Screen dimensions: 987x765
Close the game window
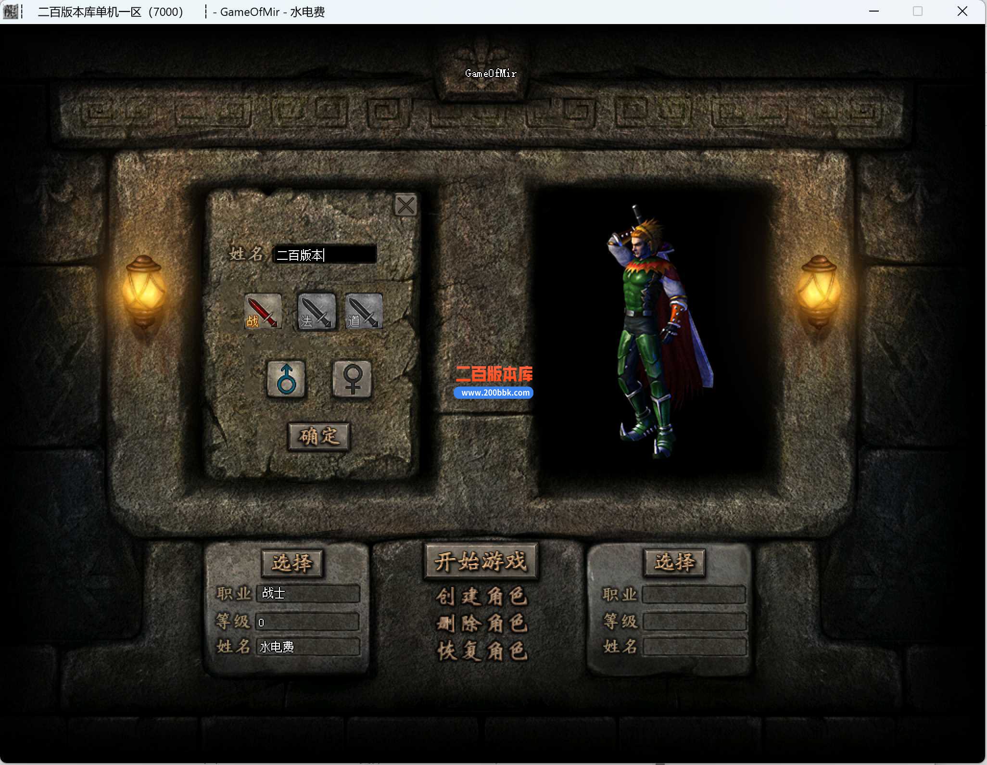pyautogui.click(x=962, y=12)
